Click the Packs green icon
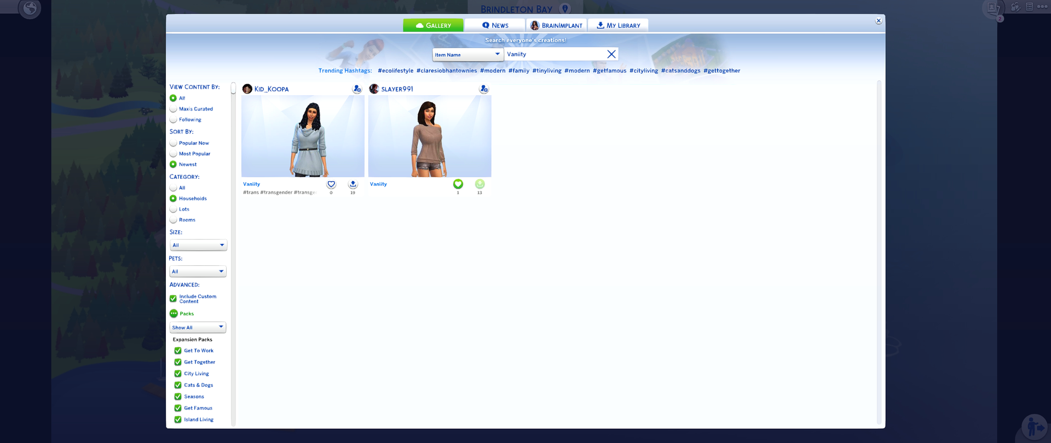The height and width of the screenshot is (443, 1051). tap(174, 313)
